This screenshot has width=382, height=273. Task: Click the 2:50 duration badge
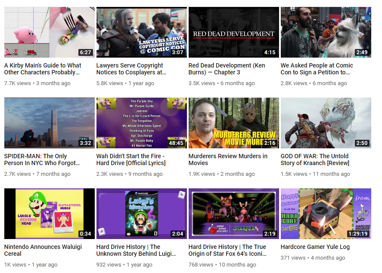(x=362, y=143)
